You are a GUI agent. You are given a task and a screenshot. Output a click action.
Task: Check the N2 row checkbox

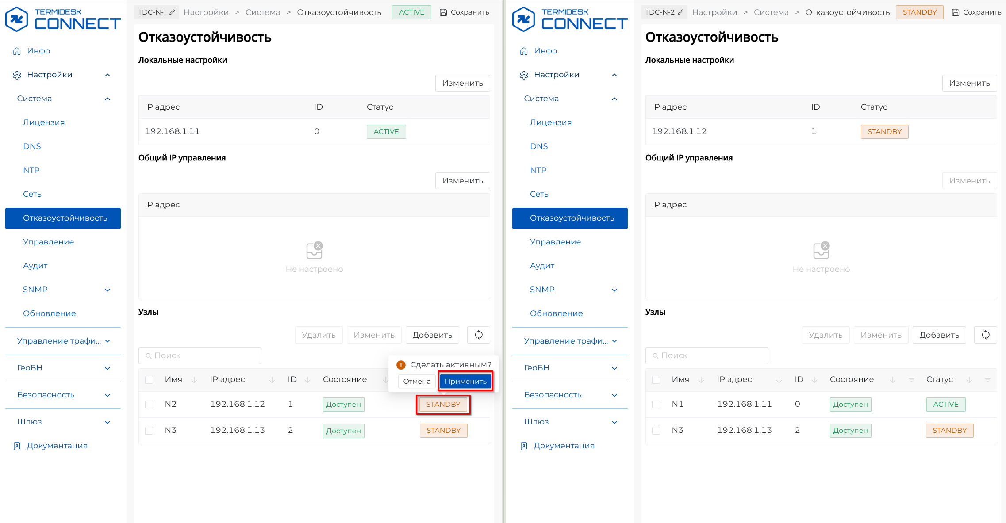click(x=149, y=405)
